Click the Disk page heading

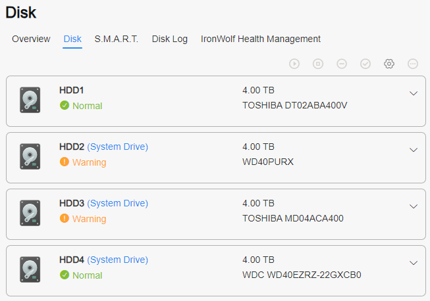(21, 12)
